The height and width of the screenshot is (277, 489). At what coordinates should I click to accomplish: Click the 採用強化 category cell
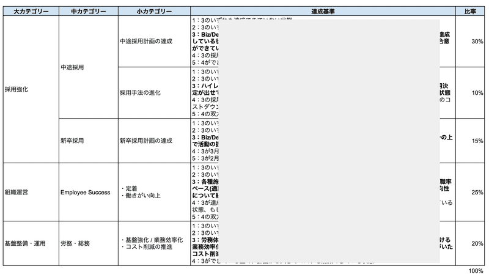point(31,89)
